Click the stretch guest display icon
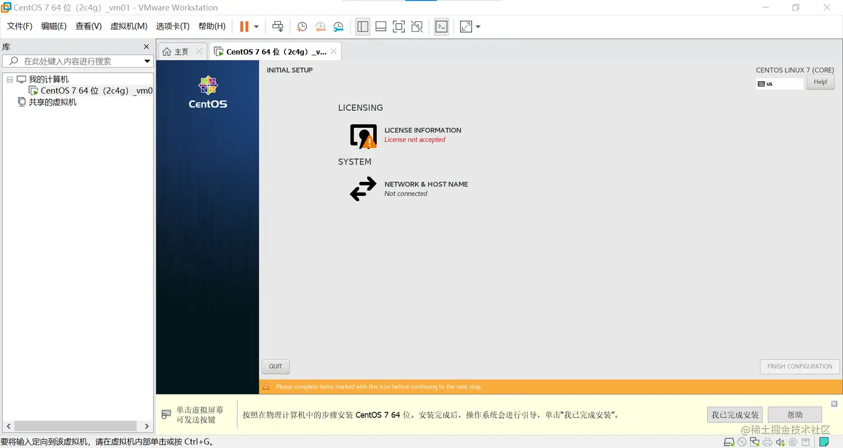 click(466, 26)
